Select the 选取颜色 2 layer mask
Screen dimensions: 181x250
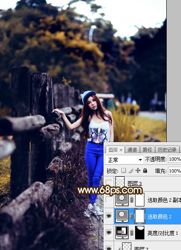click(x=140, y=216)
